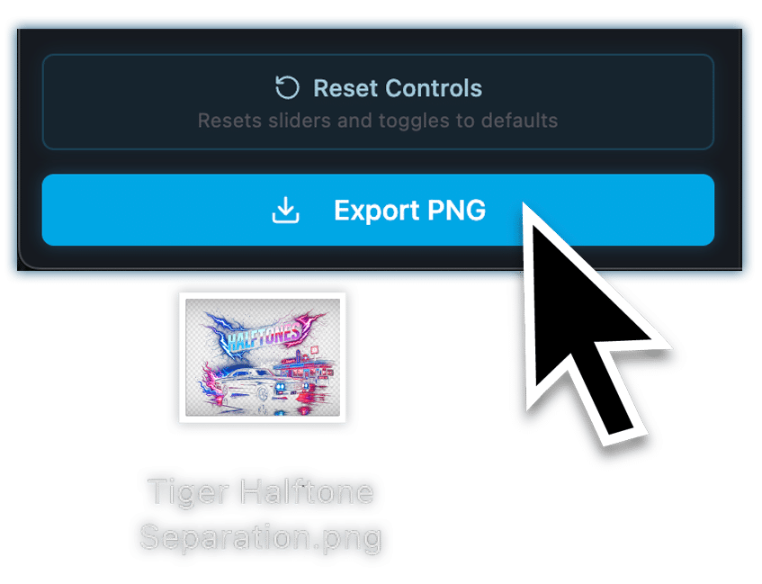Click the red diner building in thumbnail
Screen dimensions: 762x584
click(x=306, y=367)
